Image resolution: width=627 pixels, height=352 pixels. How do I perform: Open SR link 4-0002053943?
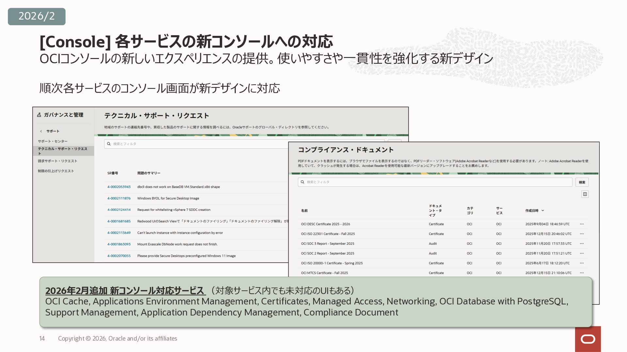point(119,187)
